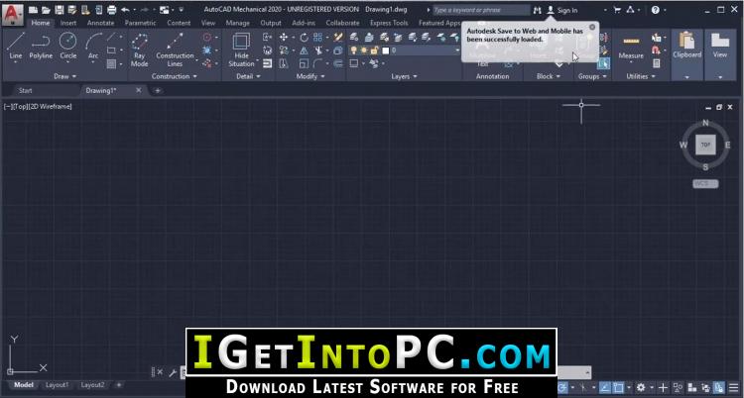
Task: Open the Manage ribbon tab
Action: click(238, 23)
